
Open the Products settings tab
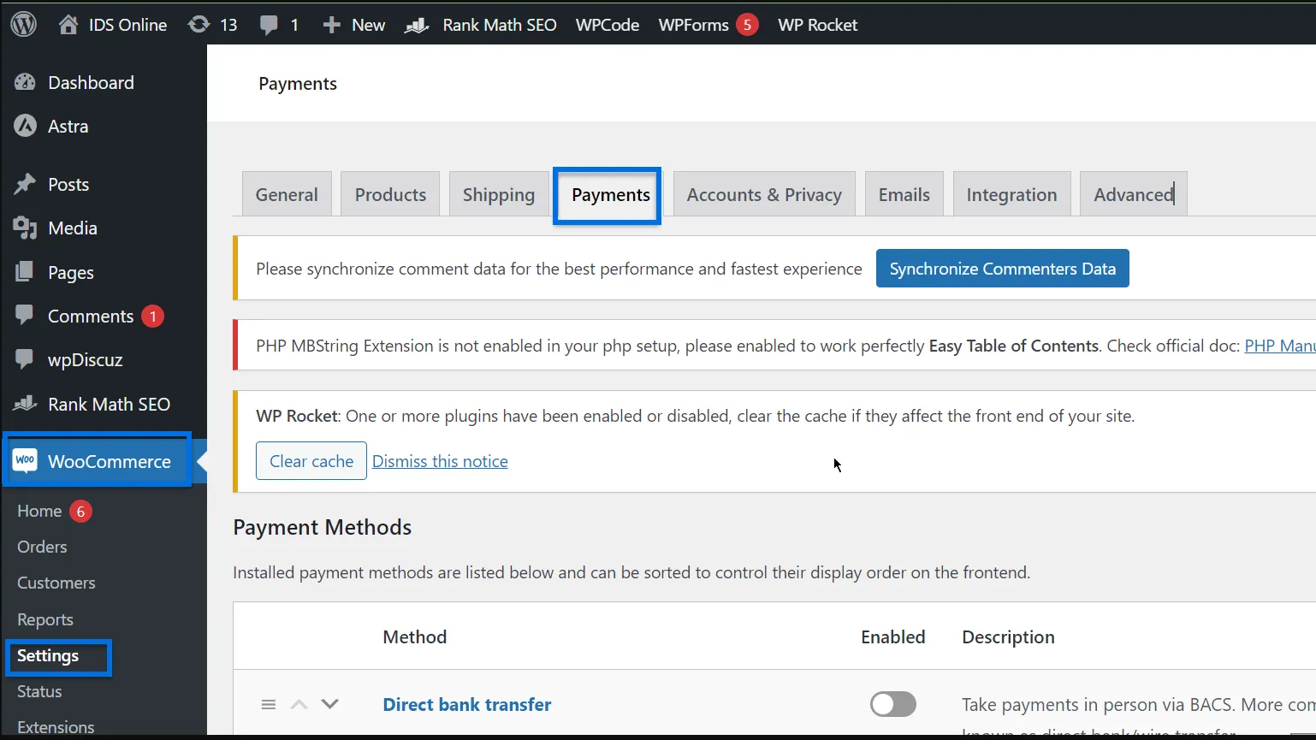coord(390,194)
